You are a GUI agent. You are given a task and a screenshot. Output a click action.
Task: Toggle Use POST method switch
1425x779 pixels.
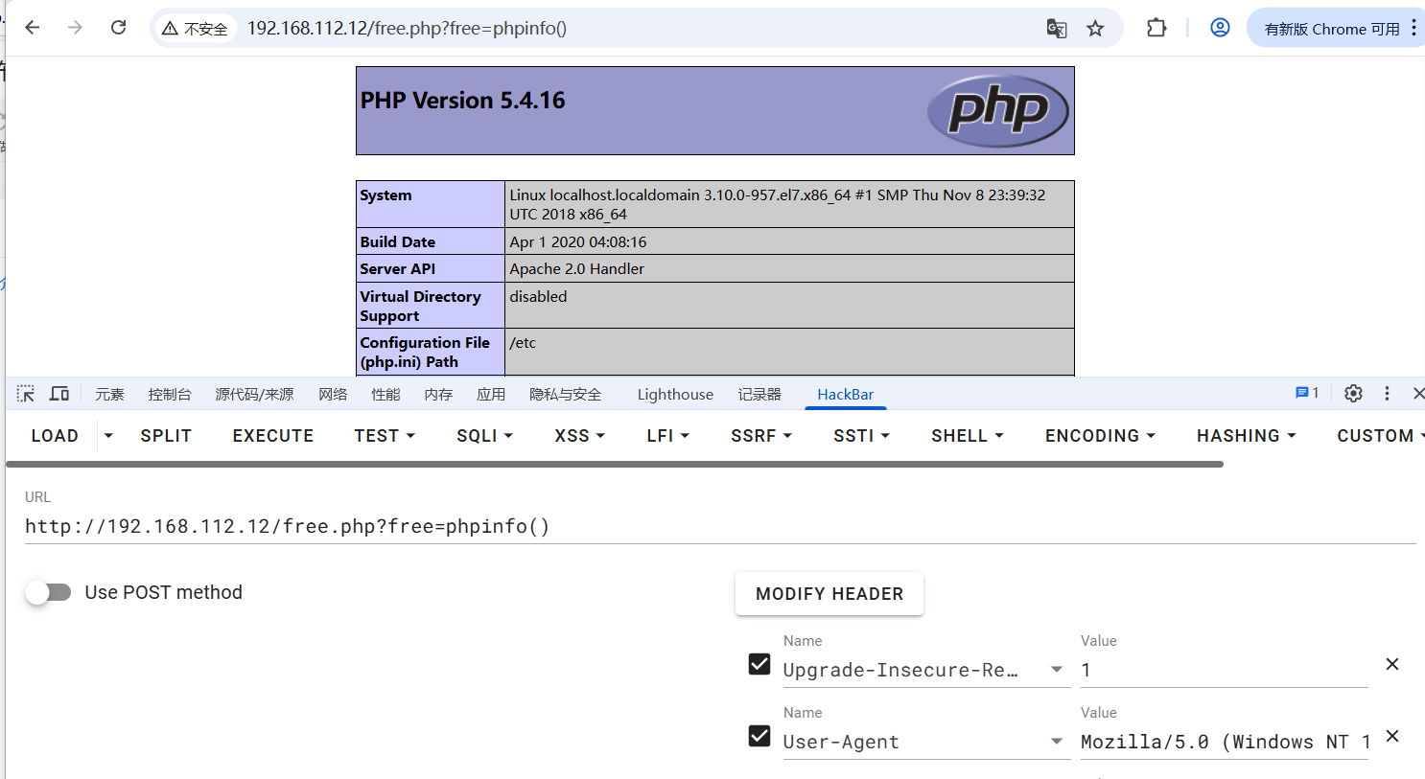49,592
